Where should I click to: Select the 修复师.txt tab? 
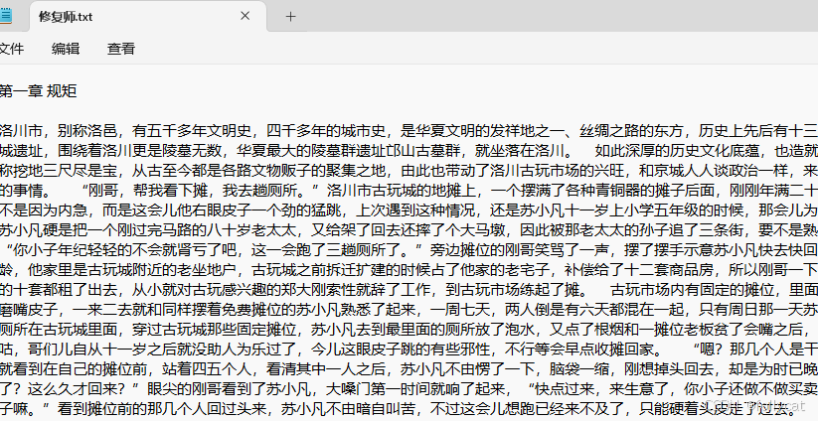[x=149, y=16]
